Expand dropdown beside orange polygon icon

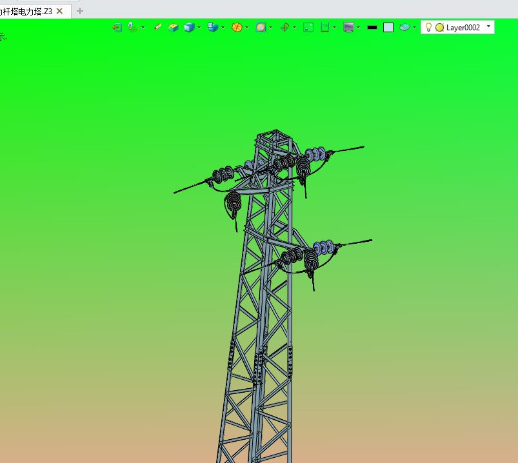coord(246,28)
